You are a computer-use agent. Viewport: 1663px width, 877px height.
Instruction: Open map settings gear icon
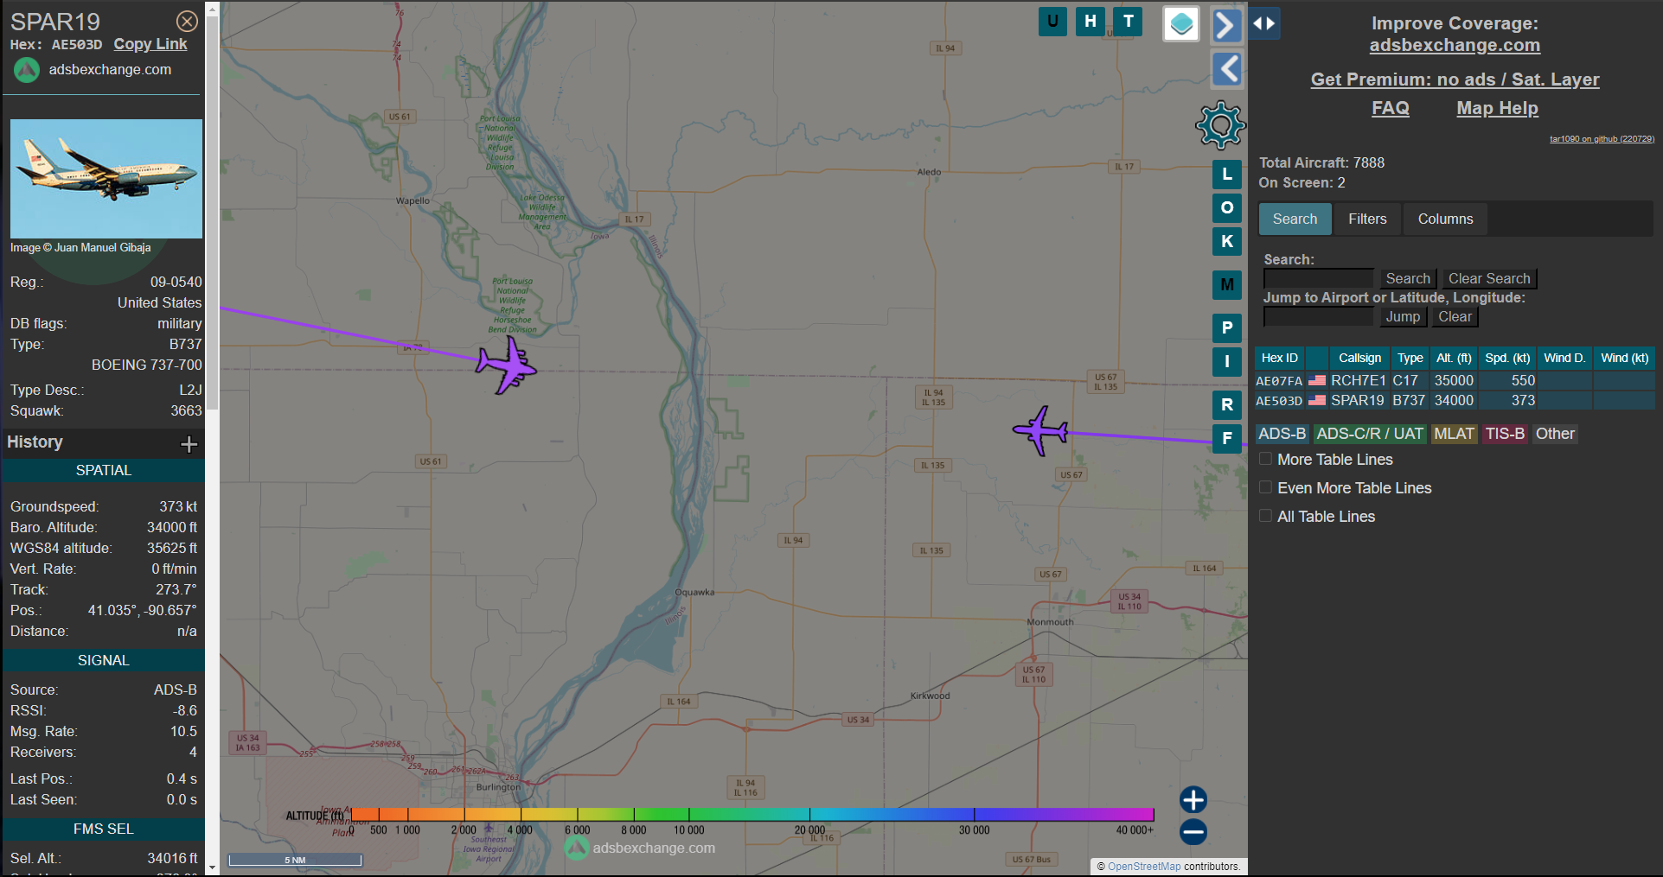point(1220,126)
